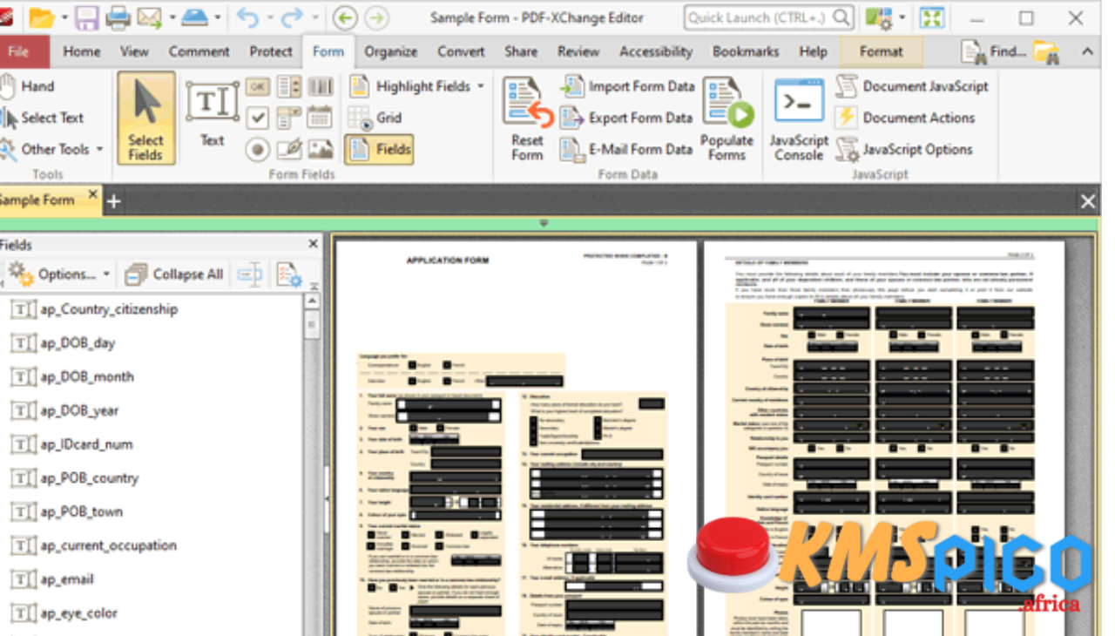Image resolution: width=1115 pixels, height=636 pixels.
Task: Click the Save floppy disk icon
Action: (x=86, y=17)
